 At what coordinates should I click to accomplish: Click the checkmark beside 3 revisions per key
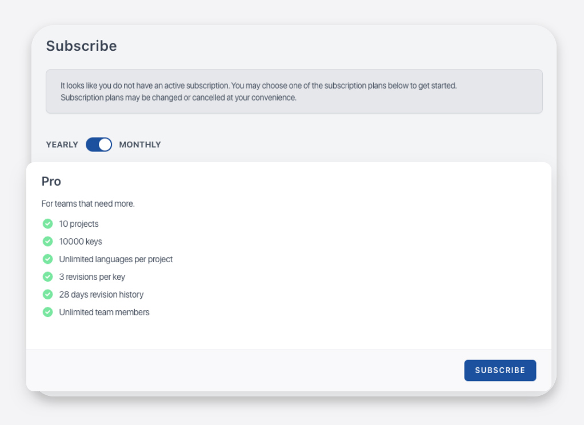tap(48, 277)
